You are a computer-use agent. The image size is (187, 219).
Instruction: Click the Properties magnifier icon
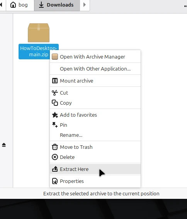tap(55, 181)
